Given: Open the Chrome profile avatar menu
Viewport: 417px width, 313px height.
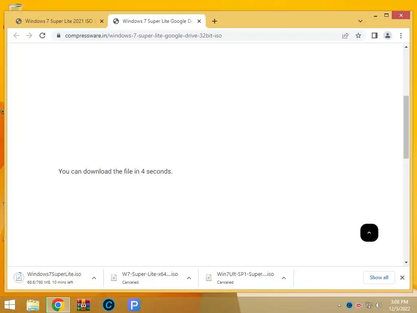Looking at the screenshot, I should 388,35.
